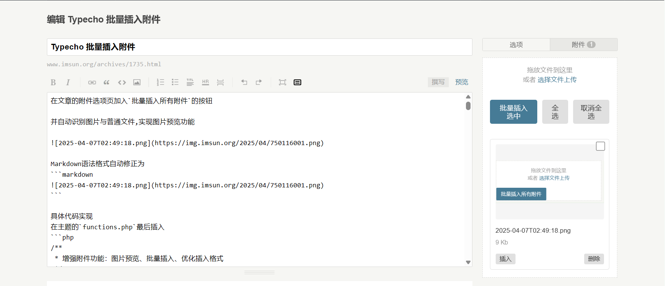Click the 9 Kb file size text
The width and height of the screenshot is (665, 286).
501,242
